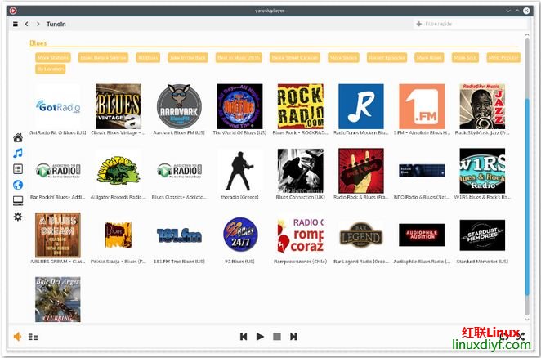541x358 pixels.
Task: Open the Stardust Memories station
Action: (x=482, y=235)
